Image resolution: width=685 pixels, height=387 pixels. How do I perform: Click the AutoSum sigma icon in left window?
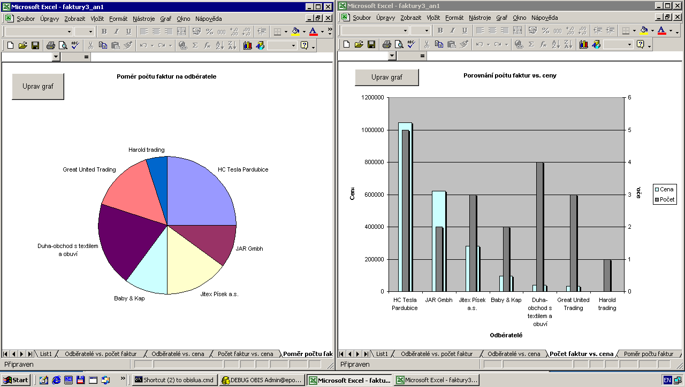(195, 45)
